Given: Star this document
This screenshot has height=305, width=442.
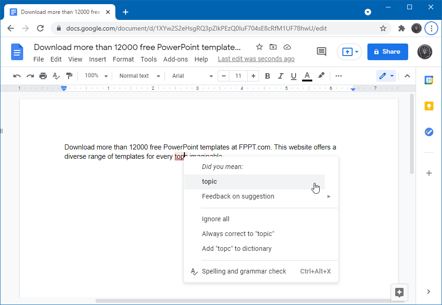Looking at the screenshot, I should (259, 47).
